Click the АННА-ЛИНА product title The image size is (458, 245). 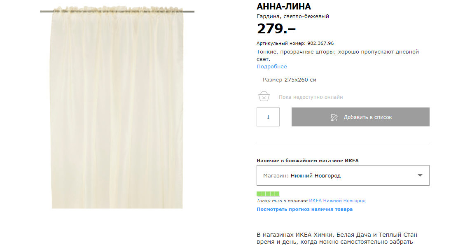[284, 7]
